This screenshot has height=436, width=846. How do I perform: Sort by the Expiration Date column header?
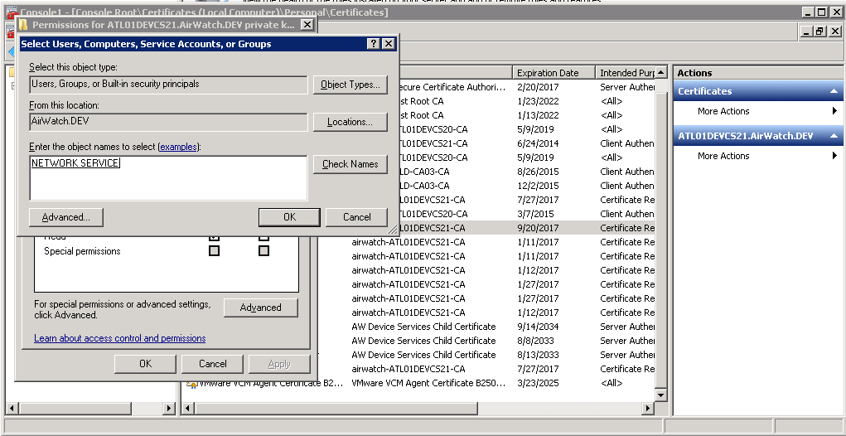(553, 73)
